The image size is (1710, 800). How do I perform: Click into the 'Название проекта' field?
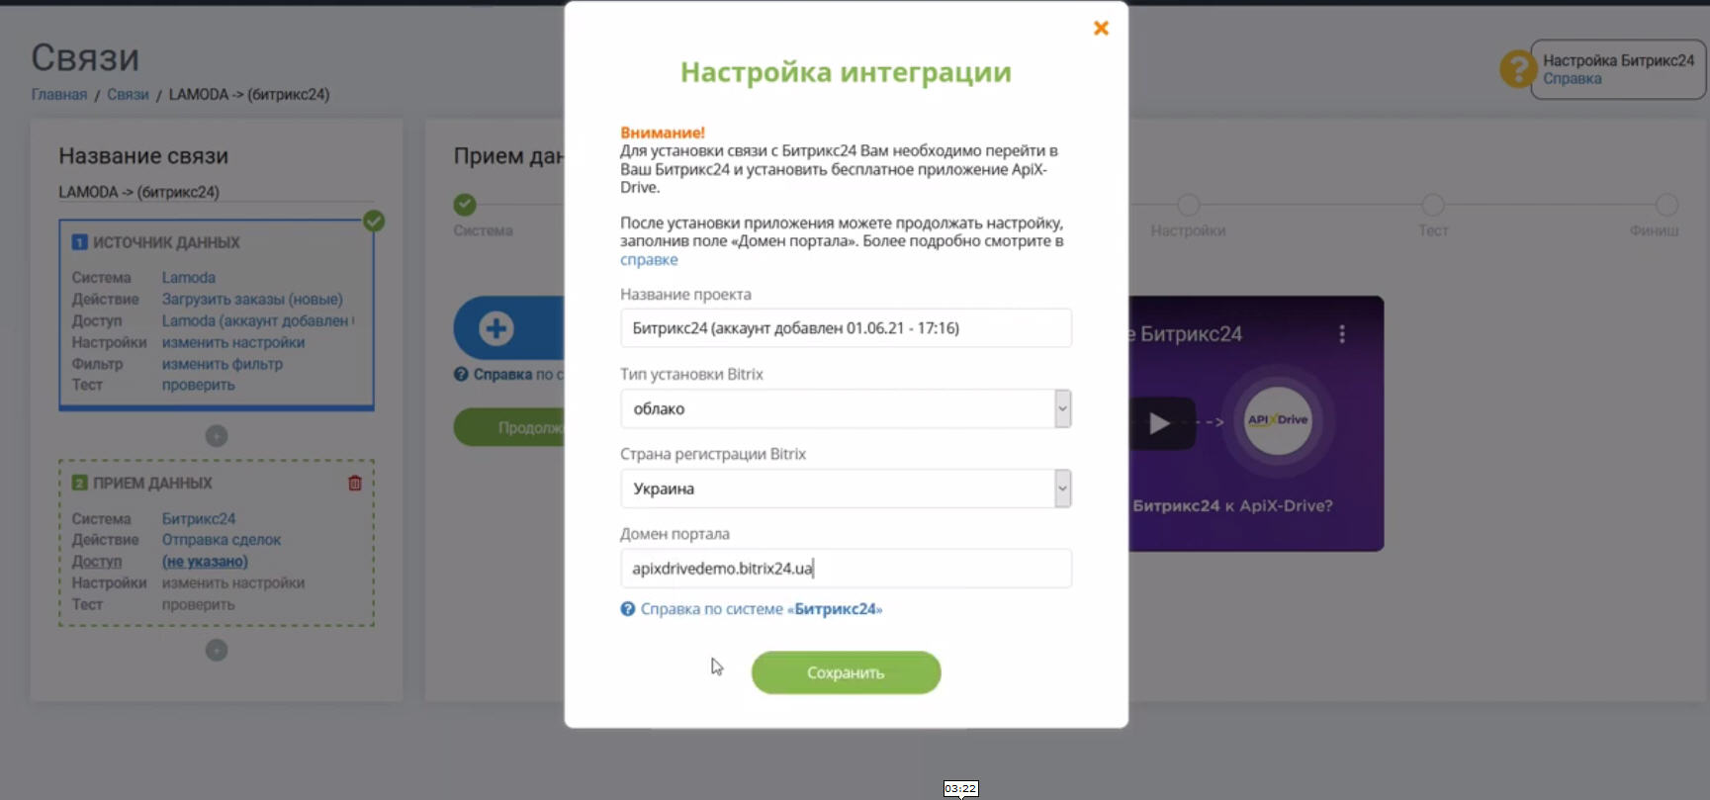click(846, 328)
